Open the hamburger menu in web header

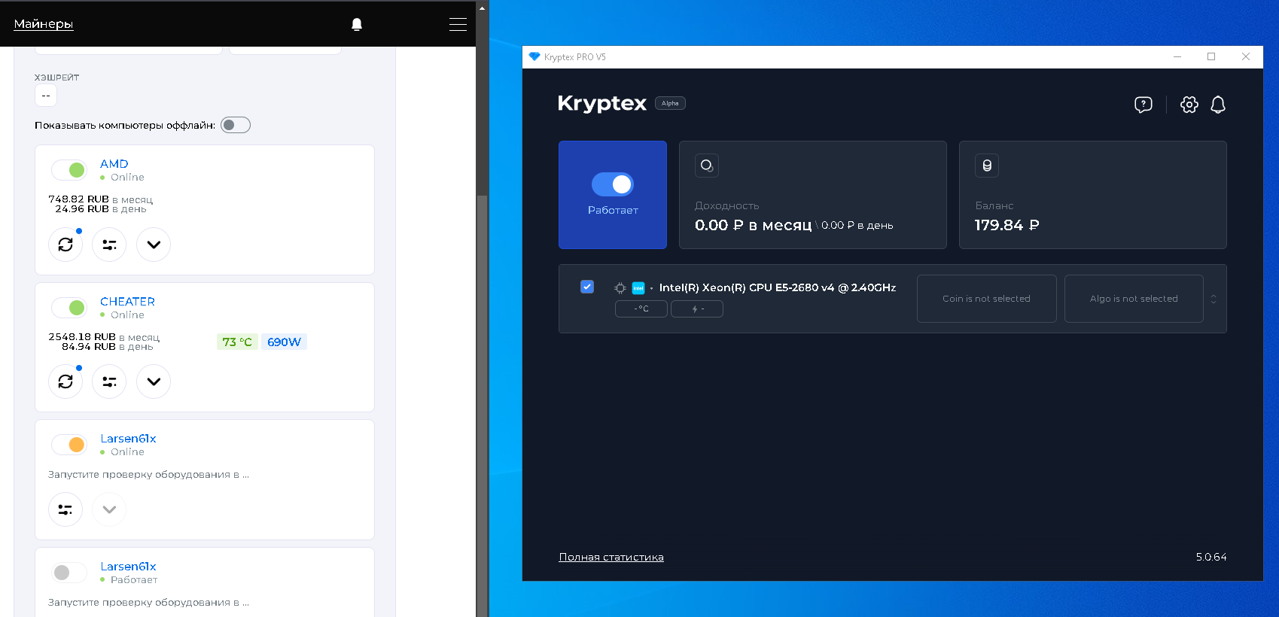pos(458,24)
